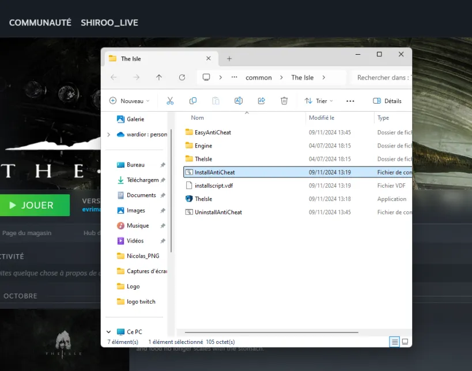Click the green JOUER play button
472x371 pixels.
[35, 205]
